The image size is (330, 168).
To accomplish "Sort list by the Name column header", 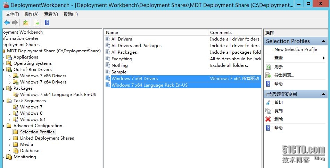I will tap(156, 32).
